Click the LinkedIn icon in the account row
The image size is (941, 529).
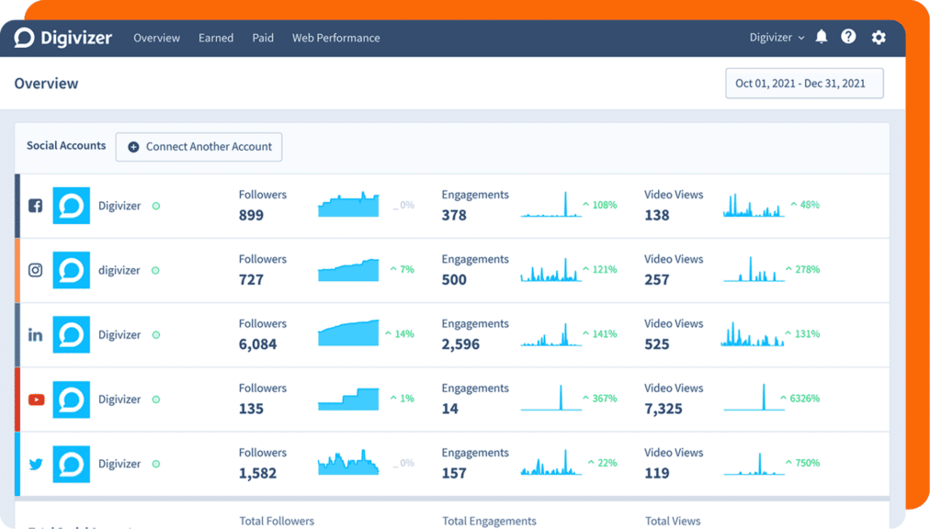(x=36, y=335)
